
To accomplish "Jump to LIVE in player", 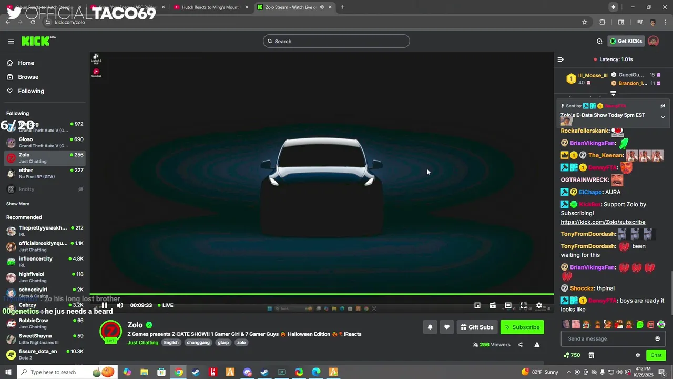I will point(165,305).
